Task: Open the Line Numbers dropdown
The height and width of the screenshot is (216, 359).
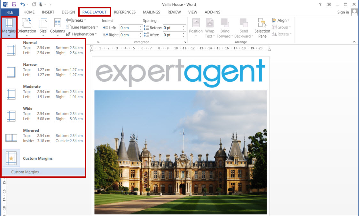Action: point(82,27)
